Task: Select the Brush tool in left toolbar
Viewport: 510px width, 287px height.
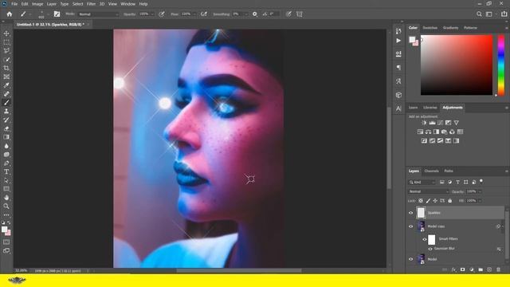Action: click(x=6, y=103)
